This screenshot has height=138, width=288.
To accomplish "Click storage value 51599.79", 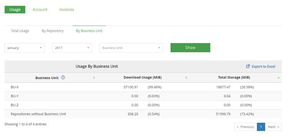I will coord(223,114).
